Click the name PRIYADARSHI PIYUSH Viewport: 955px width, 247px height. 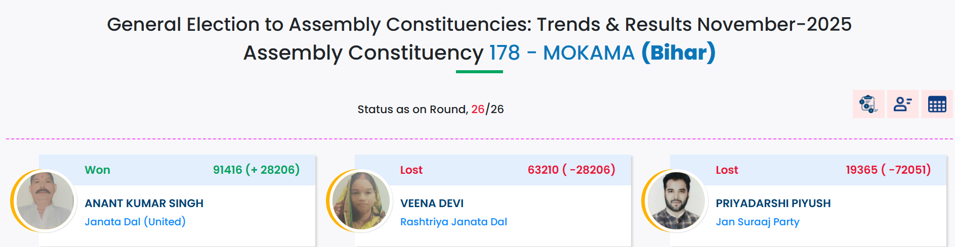[x=773, y=204]
